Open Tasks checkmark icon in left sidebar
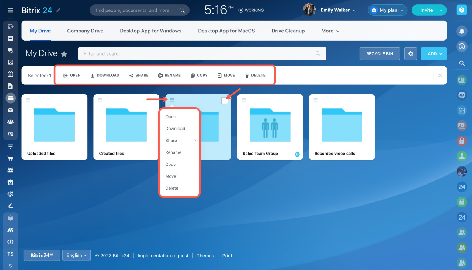 click(10, 62)
